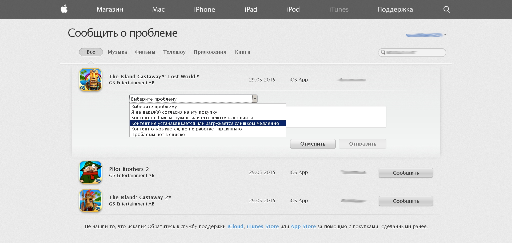Click Сообщить for Pilot Brothers 2
This screenshot has height=243, width=512.
(x=406, y=173)
